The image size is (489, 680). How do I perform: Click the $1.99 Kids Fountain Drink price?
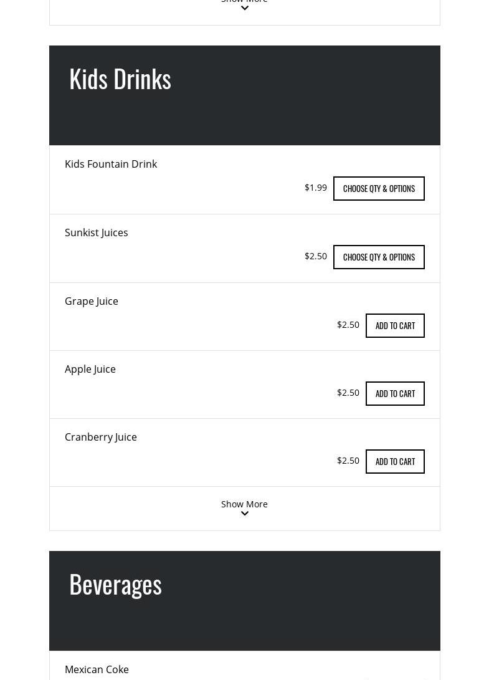pos(316,188)
